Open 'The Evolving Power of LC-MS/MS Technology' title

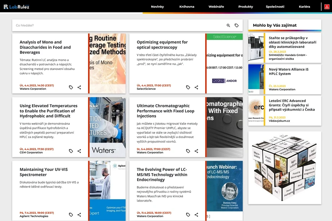coord(162,174)
